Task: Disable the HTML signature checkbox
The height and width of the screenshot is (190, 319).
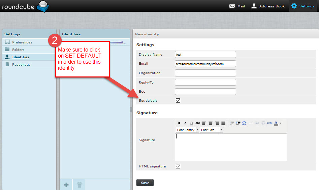Action: point(178,166)
